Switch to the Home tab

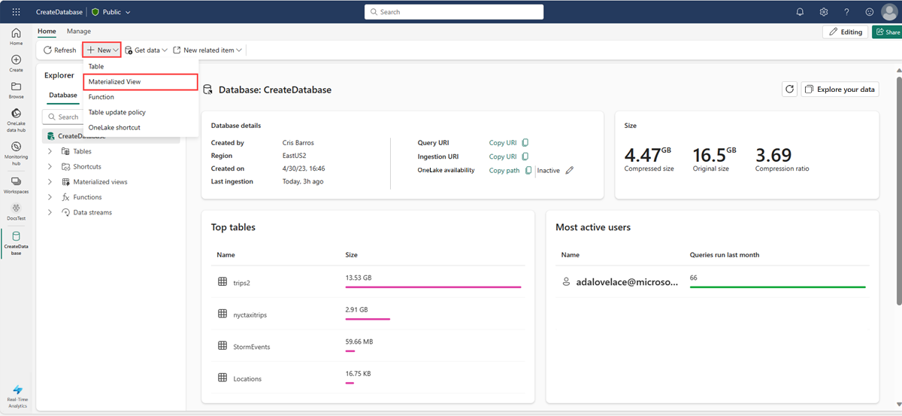[47, 31]
